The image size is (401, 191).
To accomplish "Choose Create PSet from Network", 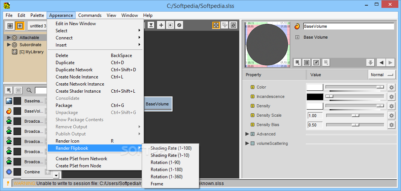I will tap(96, 159).
